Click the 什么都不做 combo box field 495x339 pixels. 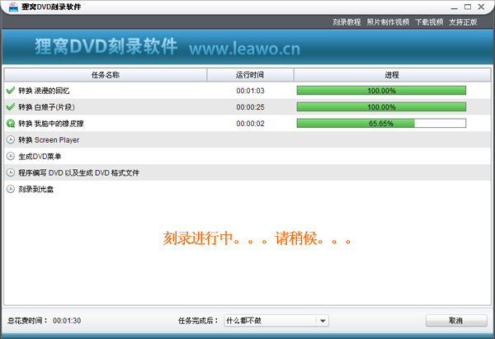[276, 321]
